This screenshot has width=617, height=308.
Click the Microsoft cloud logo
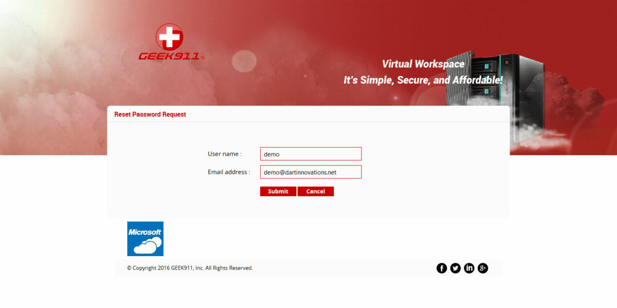[145, 239]
